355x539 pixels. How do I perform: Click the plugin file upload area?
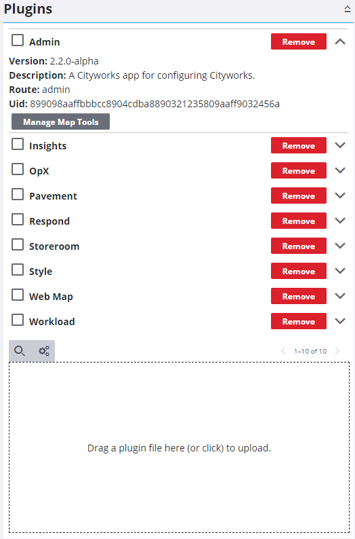(x=179, y=447)
